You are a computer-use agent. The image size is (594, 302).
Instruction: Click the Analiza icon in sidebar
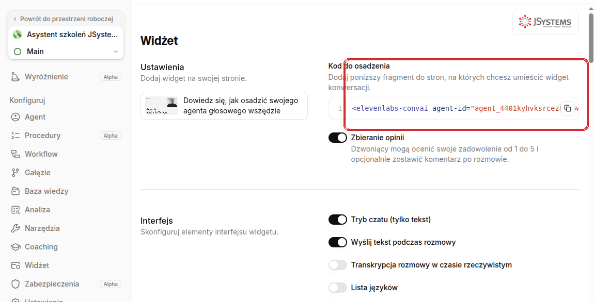pyautogui.click(x=15, y=210)
